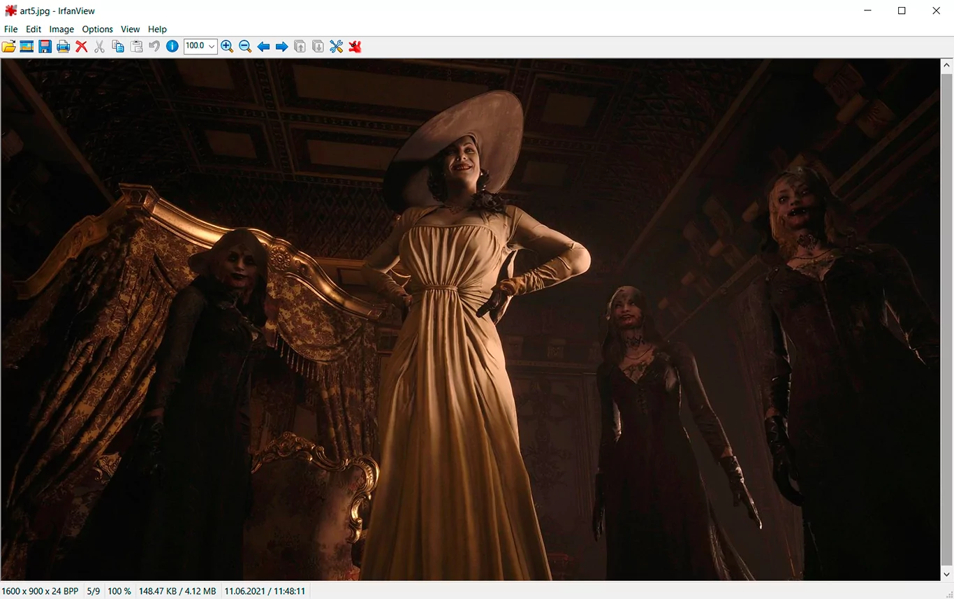Copy the image with the copy icon

coord(117,47)
